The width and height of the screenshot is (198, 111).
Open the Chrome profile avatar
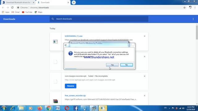[190, 7]
